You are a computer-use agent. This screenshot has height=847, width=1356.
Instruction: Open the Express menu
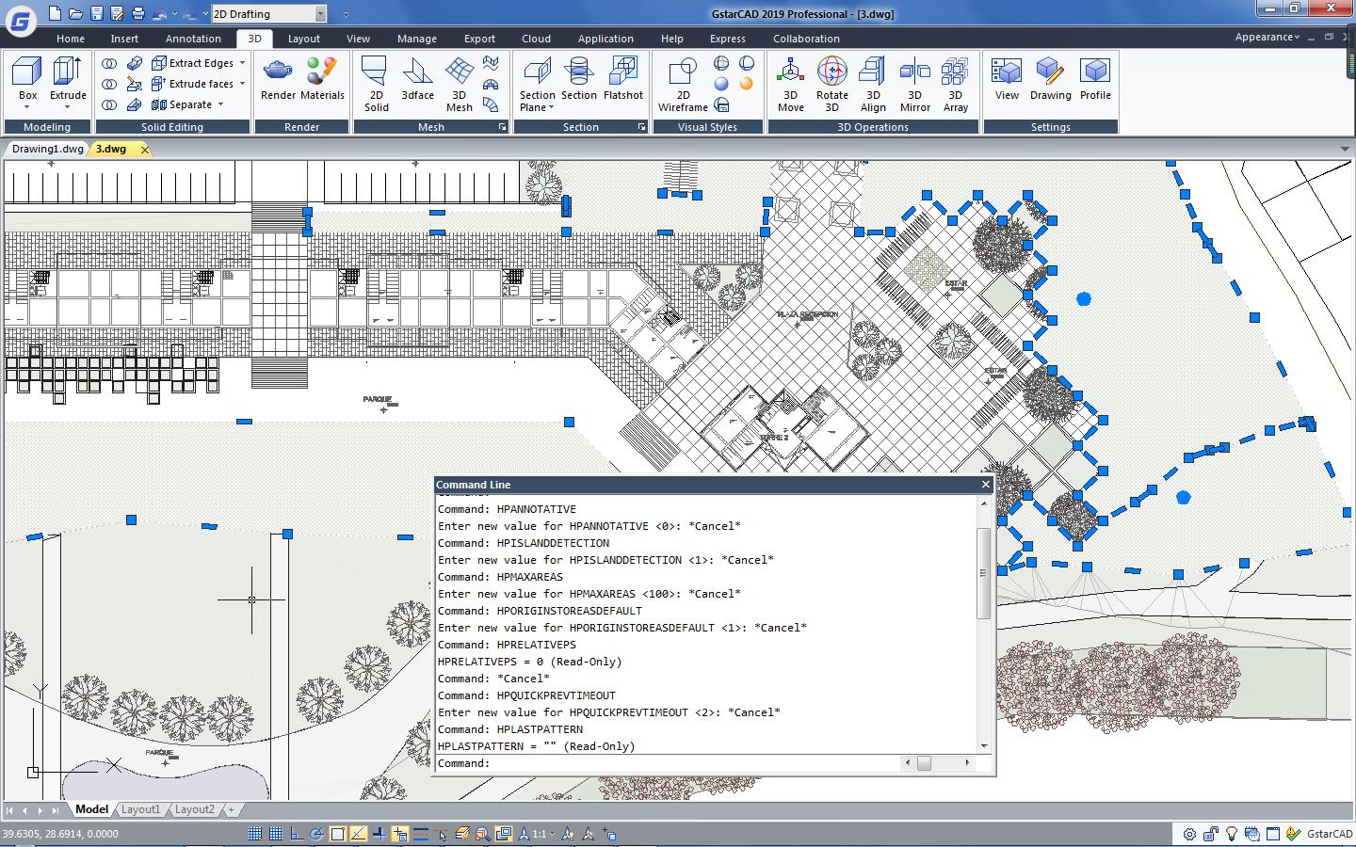coord(728,39)
